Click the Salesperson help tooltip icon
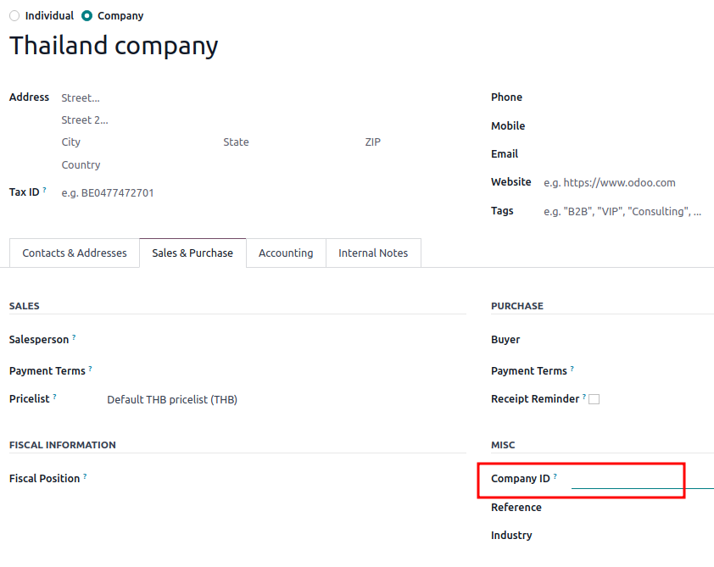 click(x=74, y=337)
